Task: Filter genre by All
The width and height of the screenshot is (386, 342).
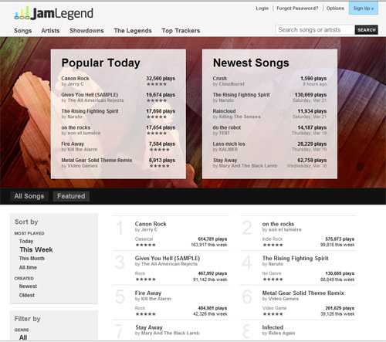Action: (x=23, y=337)
